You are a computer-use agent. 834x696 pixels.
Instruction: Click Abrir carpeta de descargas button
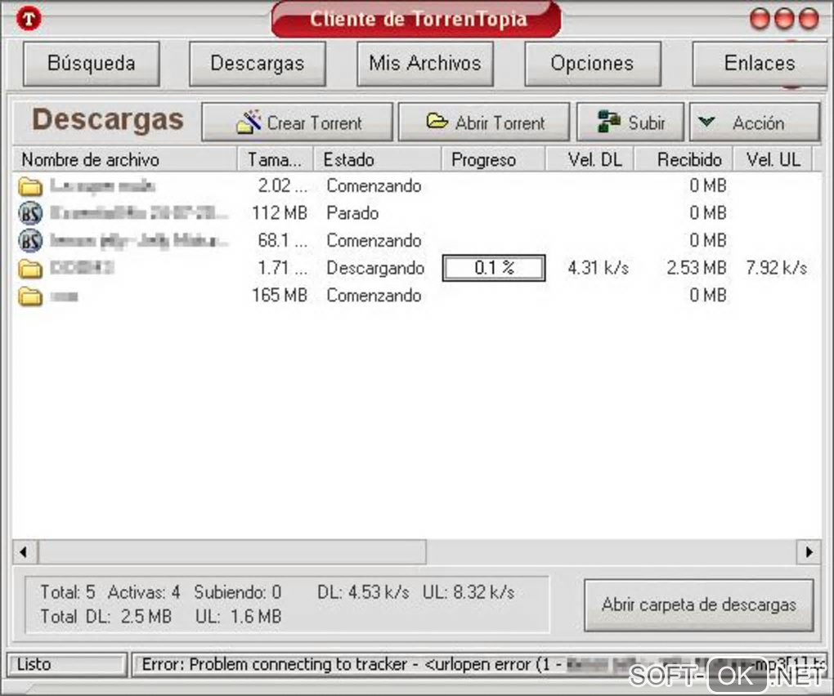point(699,605)
